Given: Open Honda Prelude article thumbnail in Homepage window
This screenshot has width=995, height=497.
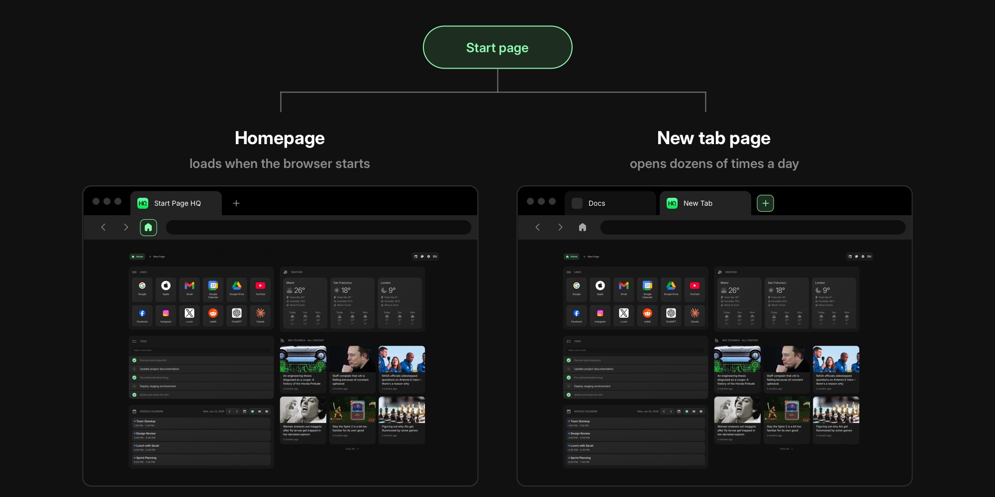Looking at the screenshot, I should click(x=303, y=359).
